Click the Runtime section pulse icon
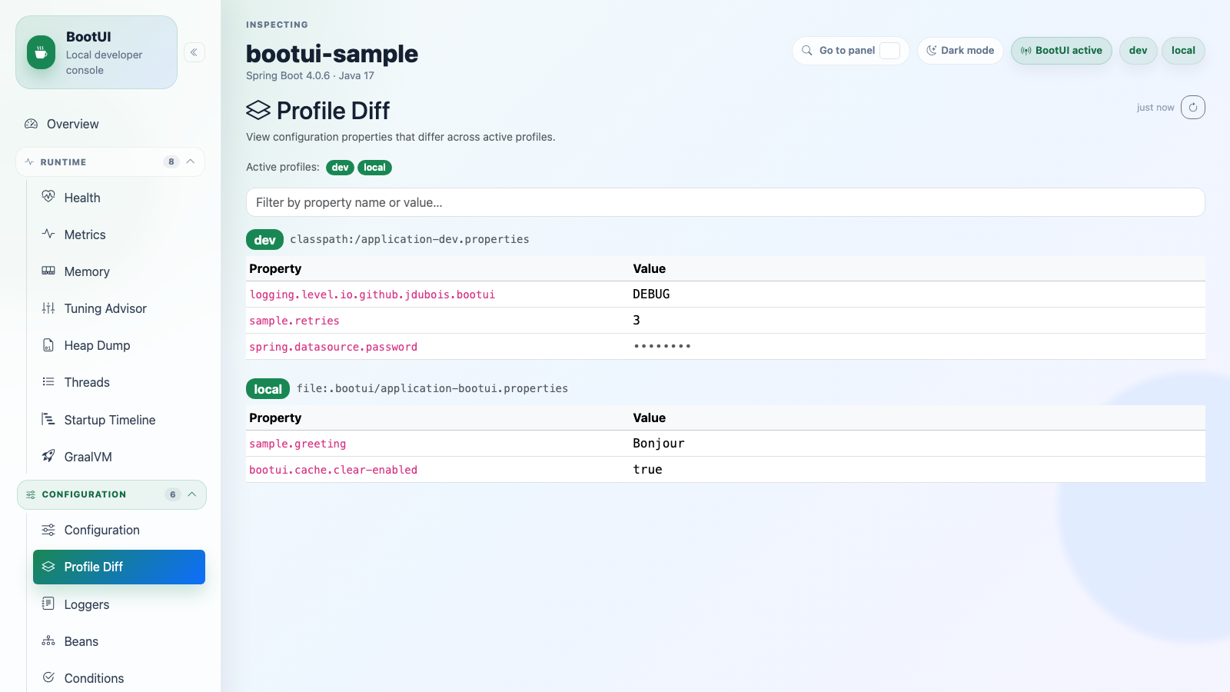The height and width of the screenshot is (692, 1230). click(29, 162)
